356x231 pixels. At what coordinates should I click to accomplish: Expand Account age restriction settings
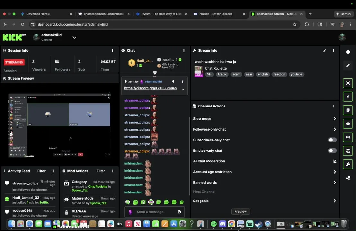pos(335,172)
